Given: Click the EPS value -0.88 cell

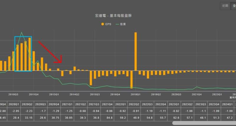Looking at the screenshot, I should 107,111.
